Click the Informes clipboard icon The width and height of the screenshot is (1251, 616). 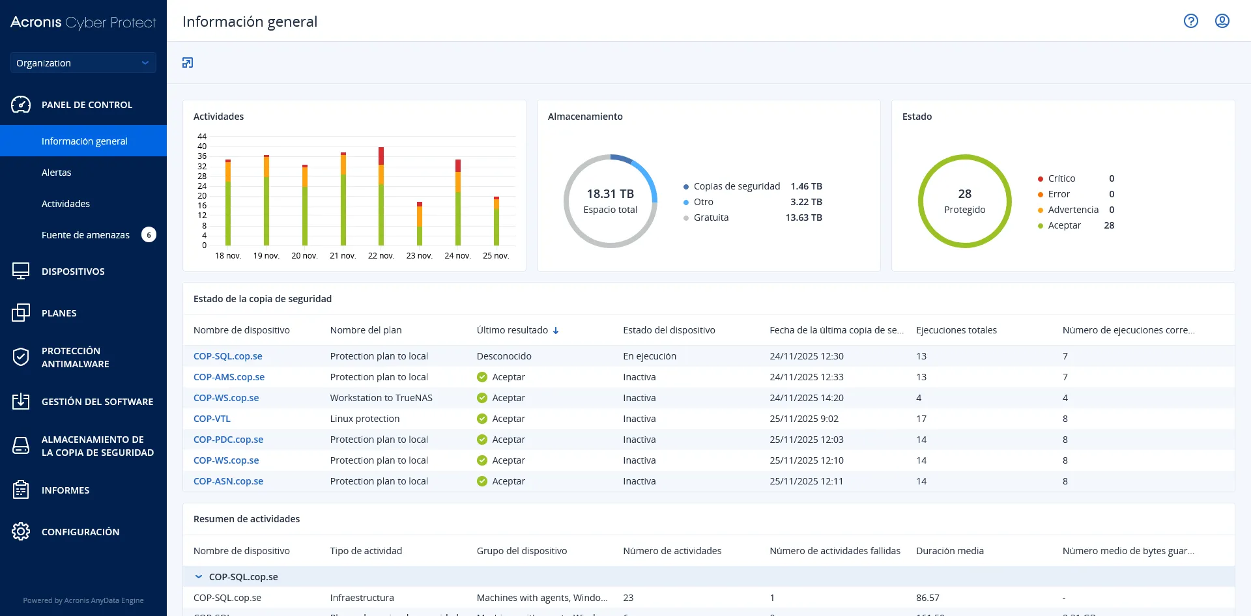21,490
